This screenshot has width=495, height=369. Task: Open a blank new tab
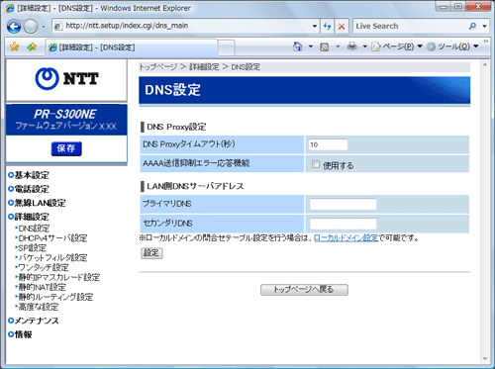227,47
